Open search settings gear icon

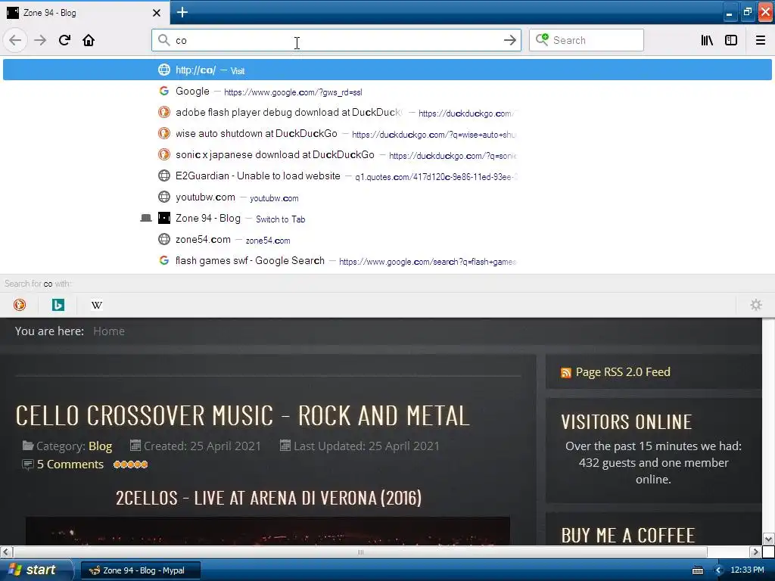point(756,305)
